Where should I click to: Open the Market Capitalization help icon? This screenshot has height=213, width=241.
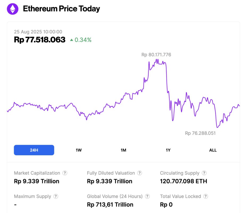coord(65,173)
